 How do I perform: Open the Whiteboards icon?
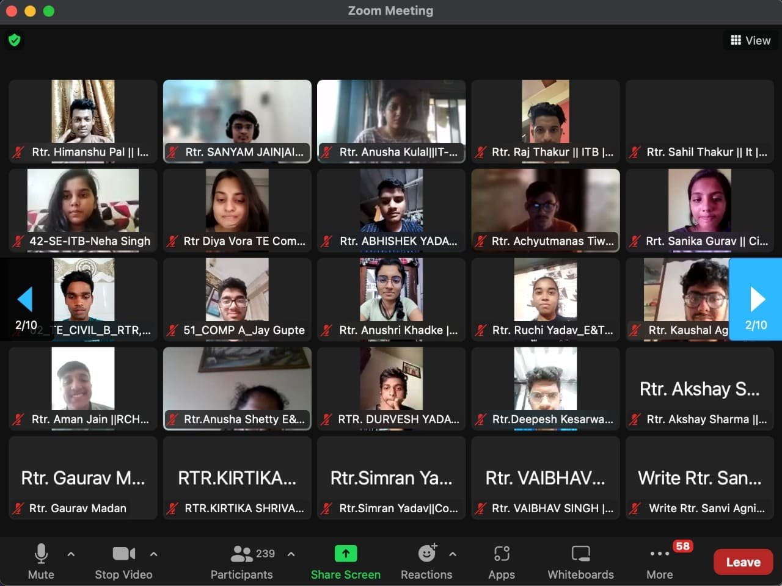(x=580, y=553)
